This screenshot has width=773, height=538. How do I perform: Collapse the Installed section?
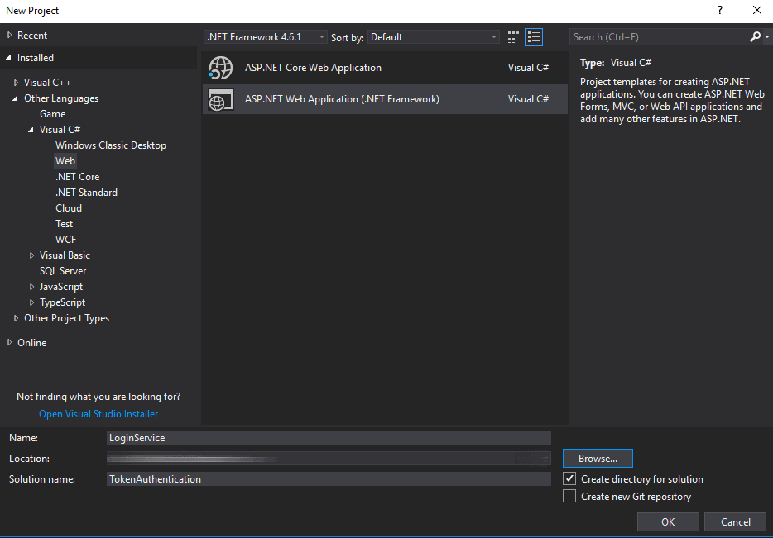pyautogui.click(x=9, y=58)
